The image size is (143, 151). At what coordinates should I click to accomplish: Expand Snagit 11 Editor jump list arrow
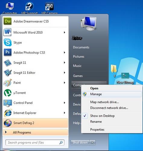pyautogui.click(x=65, y=73)
